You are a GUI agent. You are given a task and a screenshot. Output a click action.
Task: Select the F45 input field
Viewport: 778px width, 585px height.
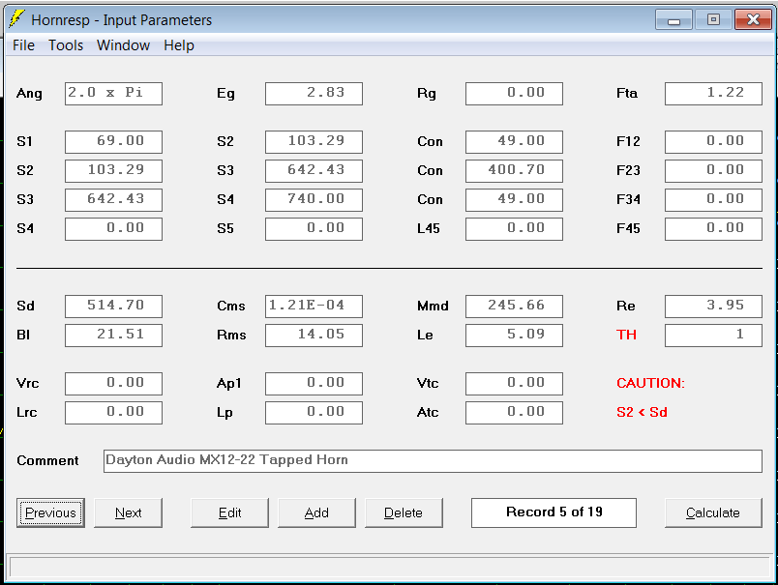coord(713,229)
